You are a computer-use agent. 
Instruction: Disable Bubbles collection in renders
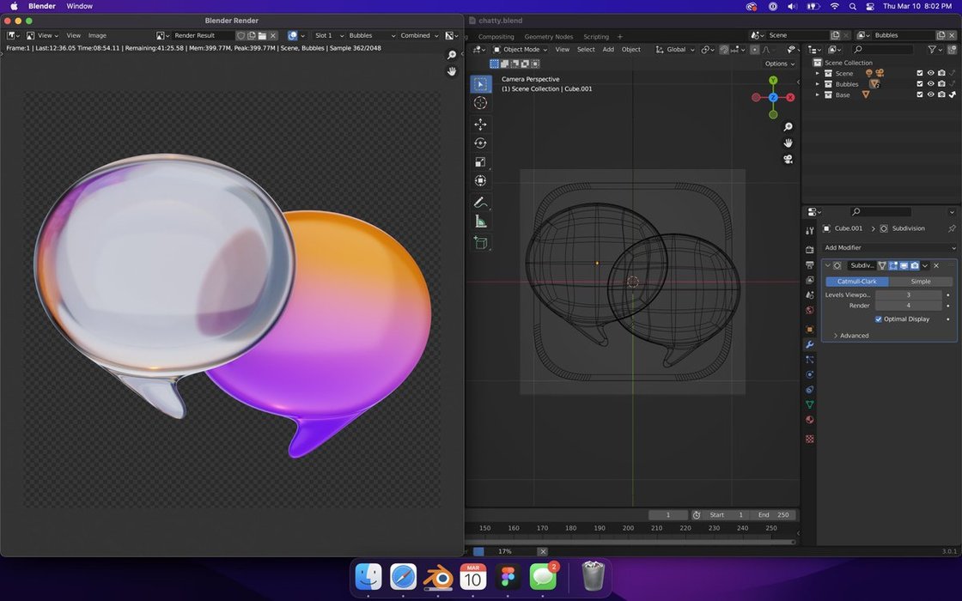(x=941, y=84)
